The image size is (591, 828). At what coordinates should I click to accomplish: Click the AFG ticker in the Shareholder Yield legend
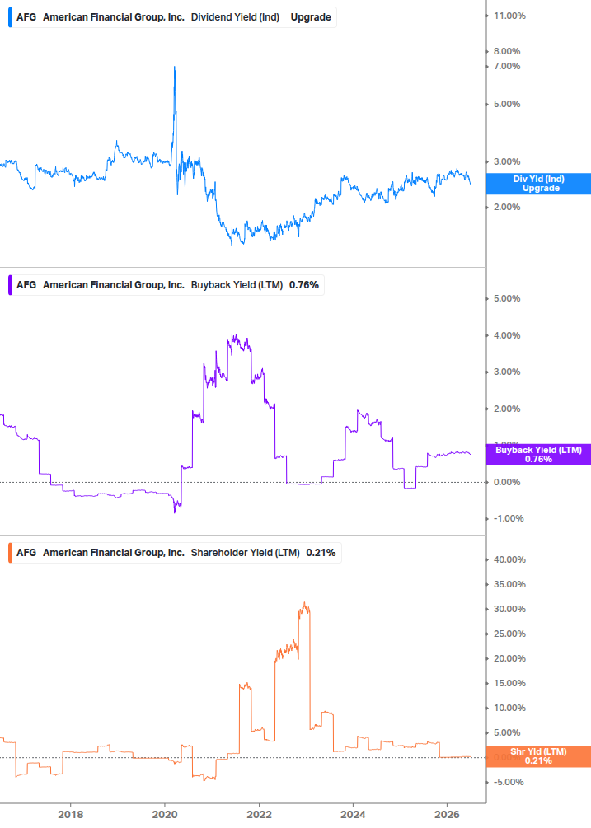point(26,553)
